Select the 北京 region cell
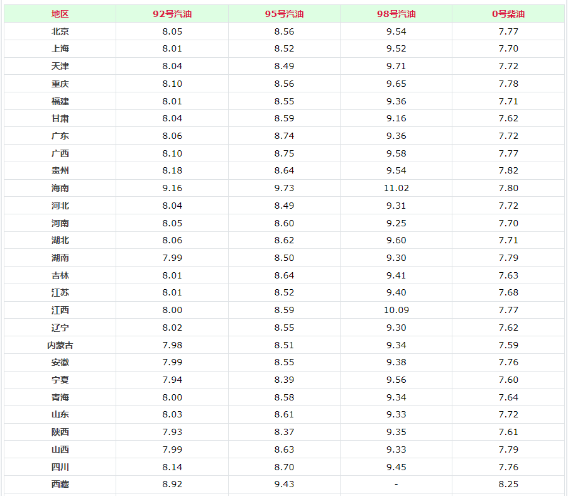Image resolution: width=568 pixels, height=496 pixels. (x=60, y=31)
